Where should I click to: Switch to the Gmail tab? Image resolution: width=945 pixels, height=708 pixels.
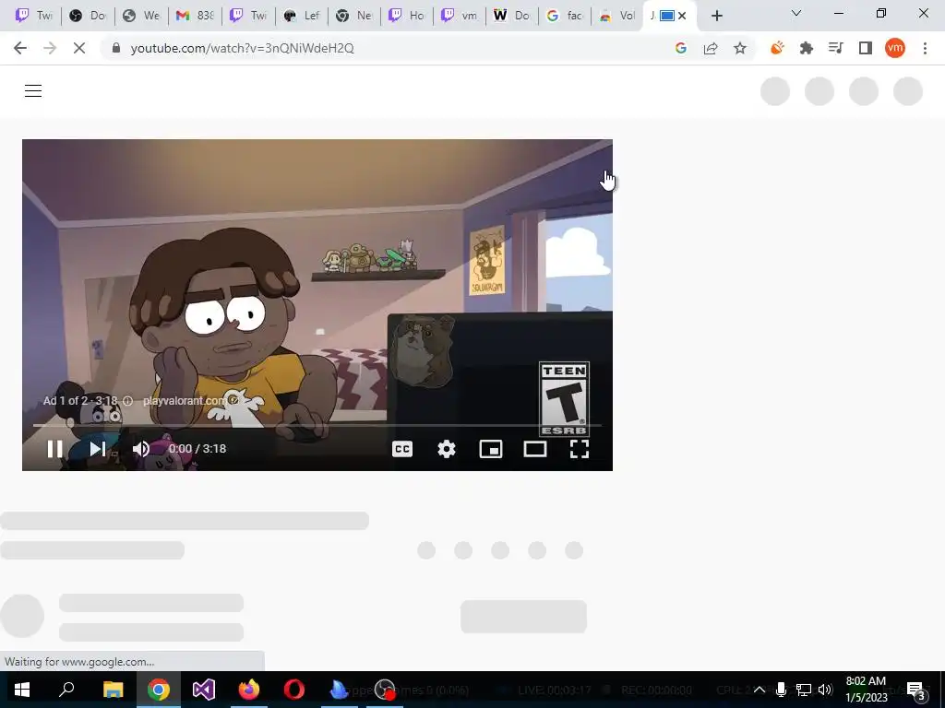coord(195,15)
